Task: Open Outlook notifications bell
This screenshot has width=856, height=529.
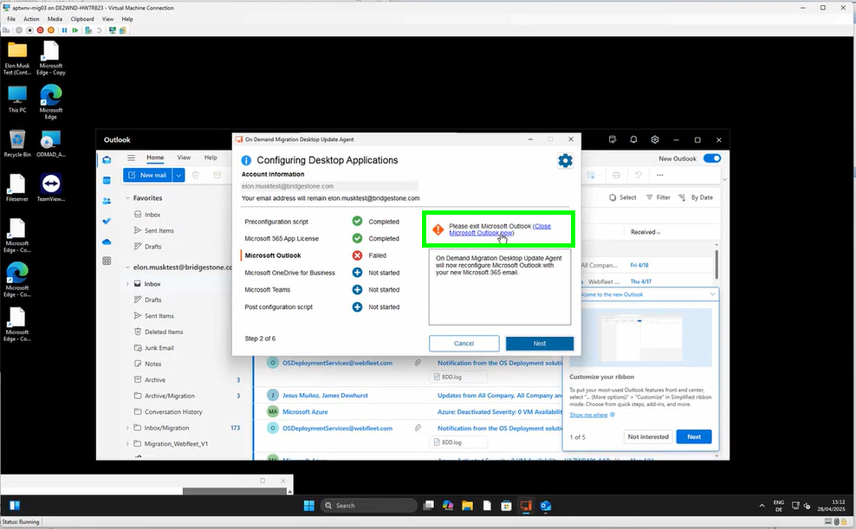Action: [633, 139]
